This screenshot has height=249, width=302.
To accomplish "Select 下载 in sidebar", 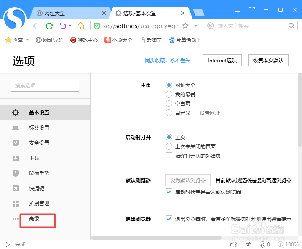I will [45, 158].
